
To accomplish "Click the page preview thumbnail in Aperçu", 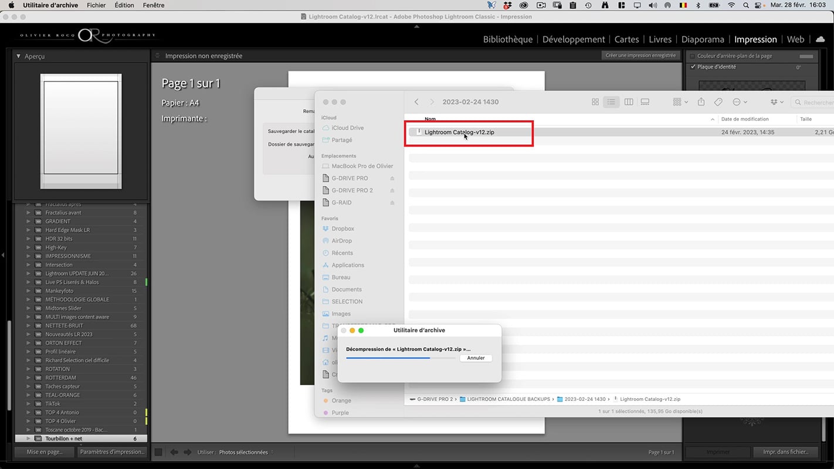I will click(x=81, y=131).
